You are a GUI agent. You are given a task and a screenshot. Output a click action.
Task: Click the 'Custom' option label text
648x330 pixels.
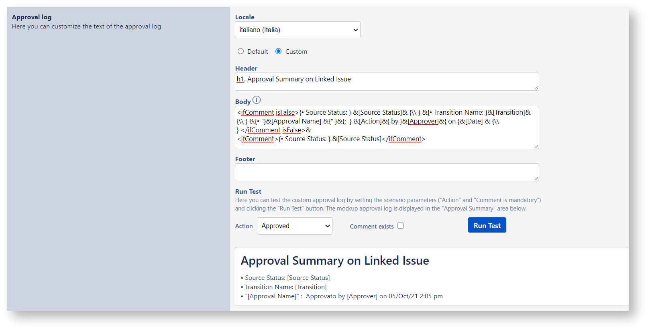click(296, 52)
